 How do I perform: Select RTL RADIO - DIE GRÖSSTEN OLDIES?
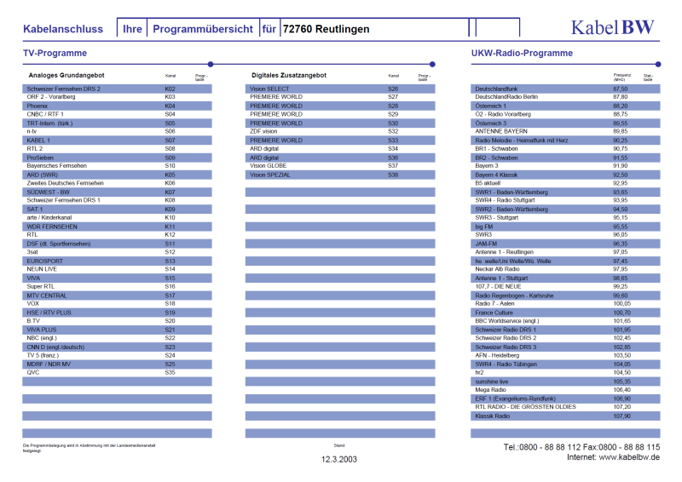pos(565,407)
